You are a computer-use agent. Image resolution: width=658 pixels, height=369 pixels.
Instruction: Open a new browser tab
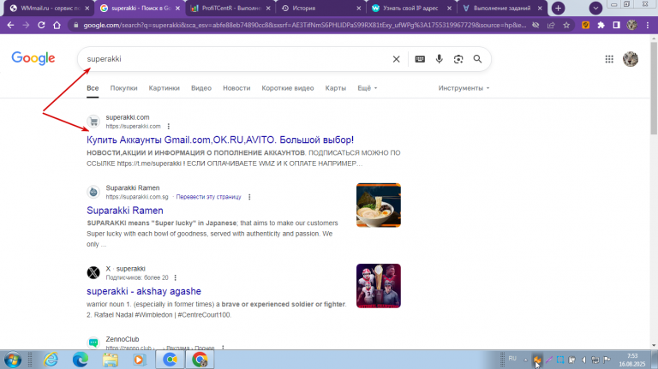click(x=558, y=8)
